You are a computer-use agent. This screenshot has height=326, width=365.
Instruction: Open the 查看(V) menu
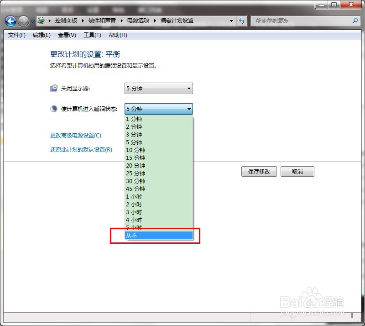[67, 35]
